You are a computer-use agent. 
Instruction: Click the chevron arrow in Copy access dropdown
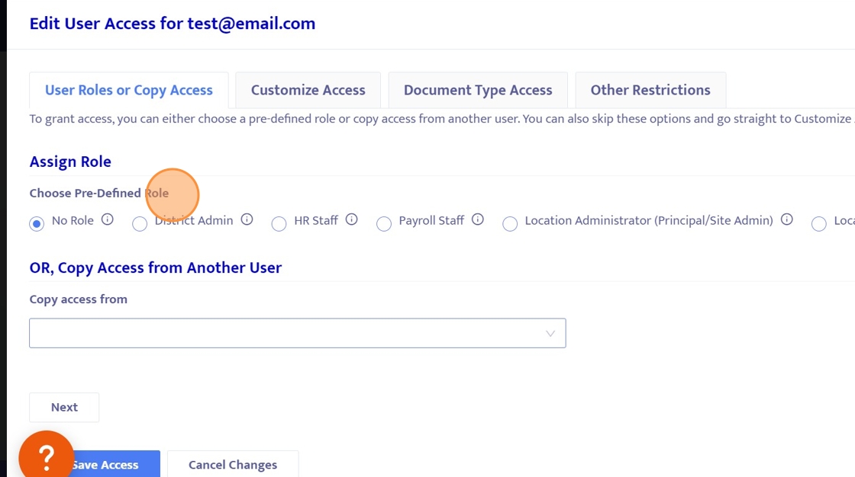(550, 334)
